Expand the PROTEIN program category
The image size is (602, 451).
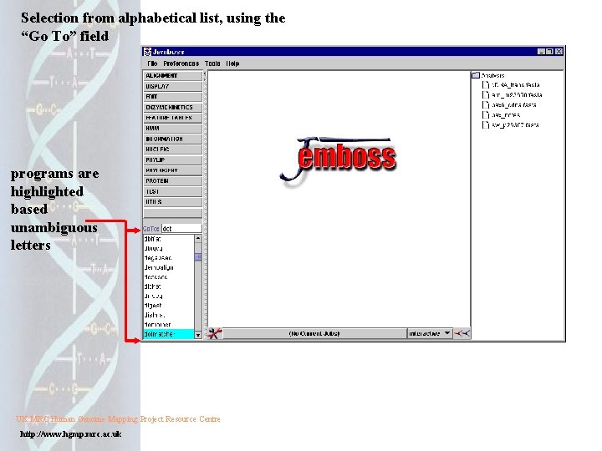click(x=172, y=180)
